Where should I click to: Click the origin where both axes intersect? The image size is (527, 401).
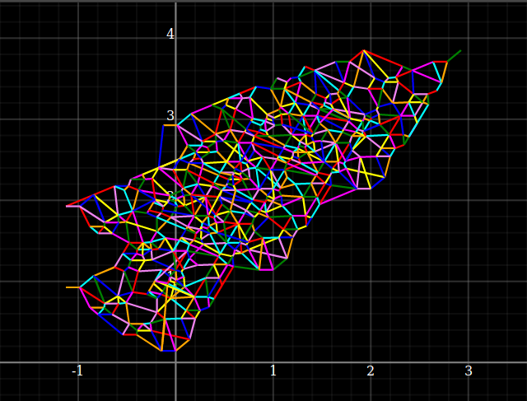[x=175, y=362]
